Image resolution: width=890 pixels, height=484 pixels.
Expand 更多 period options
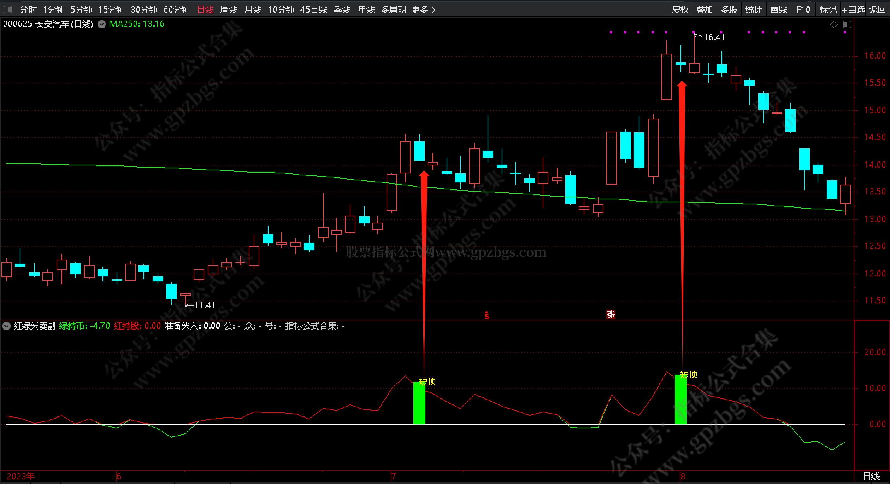coord(423,10)
